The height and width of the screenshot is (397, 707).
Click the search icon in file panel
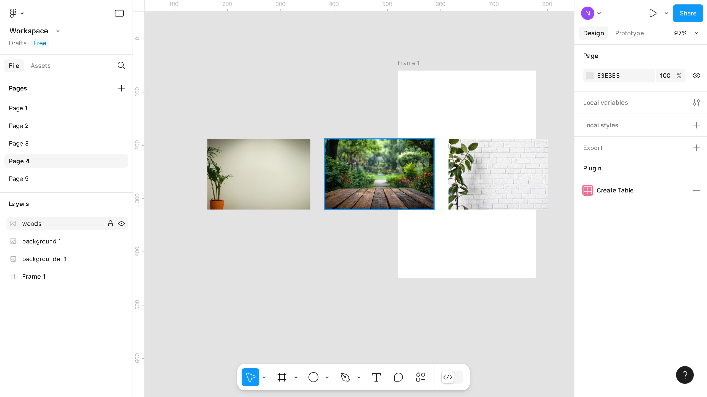coord(121,65)
